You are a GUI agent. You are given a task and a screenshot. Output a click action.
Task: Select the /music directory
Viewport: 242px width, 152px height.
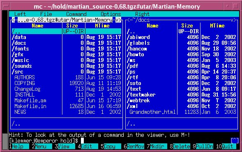(x=67, y=60)
